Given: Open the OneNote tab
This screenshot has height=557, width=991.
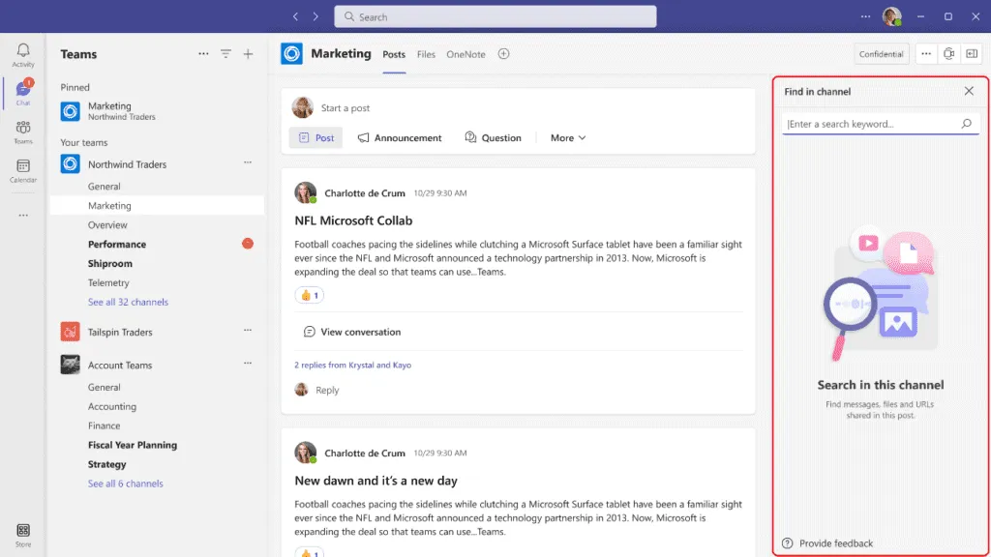Looking at the screenshot, I should pos(465,55).
